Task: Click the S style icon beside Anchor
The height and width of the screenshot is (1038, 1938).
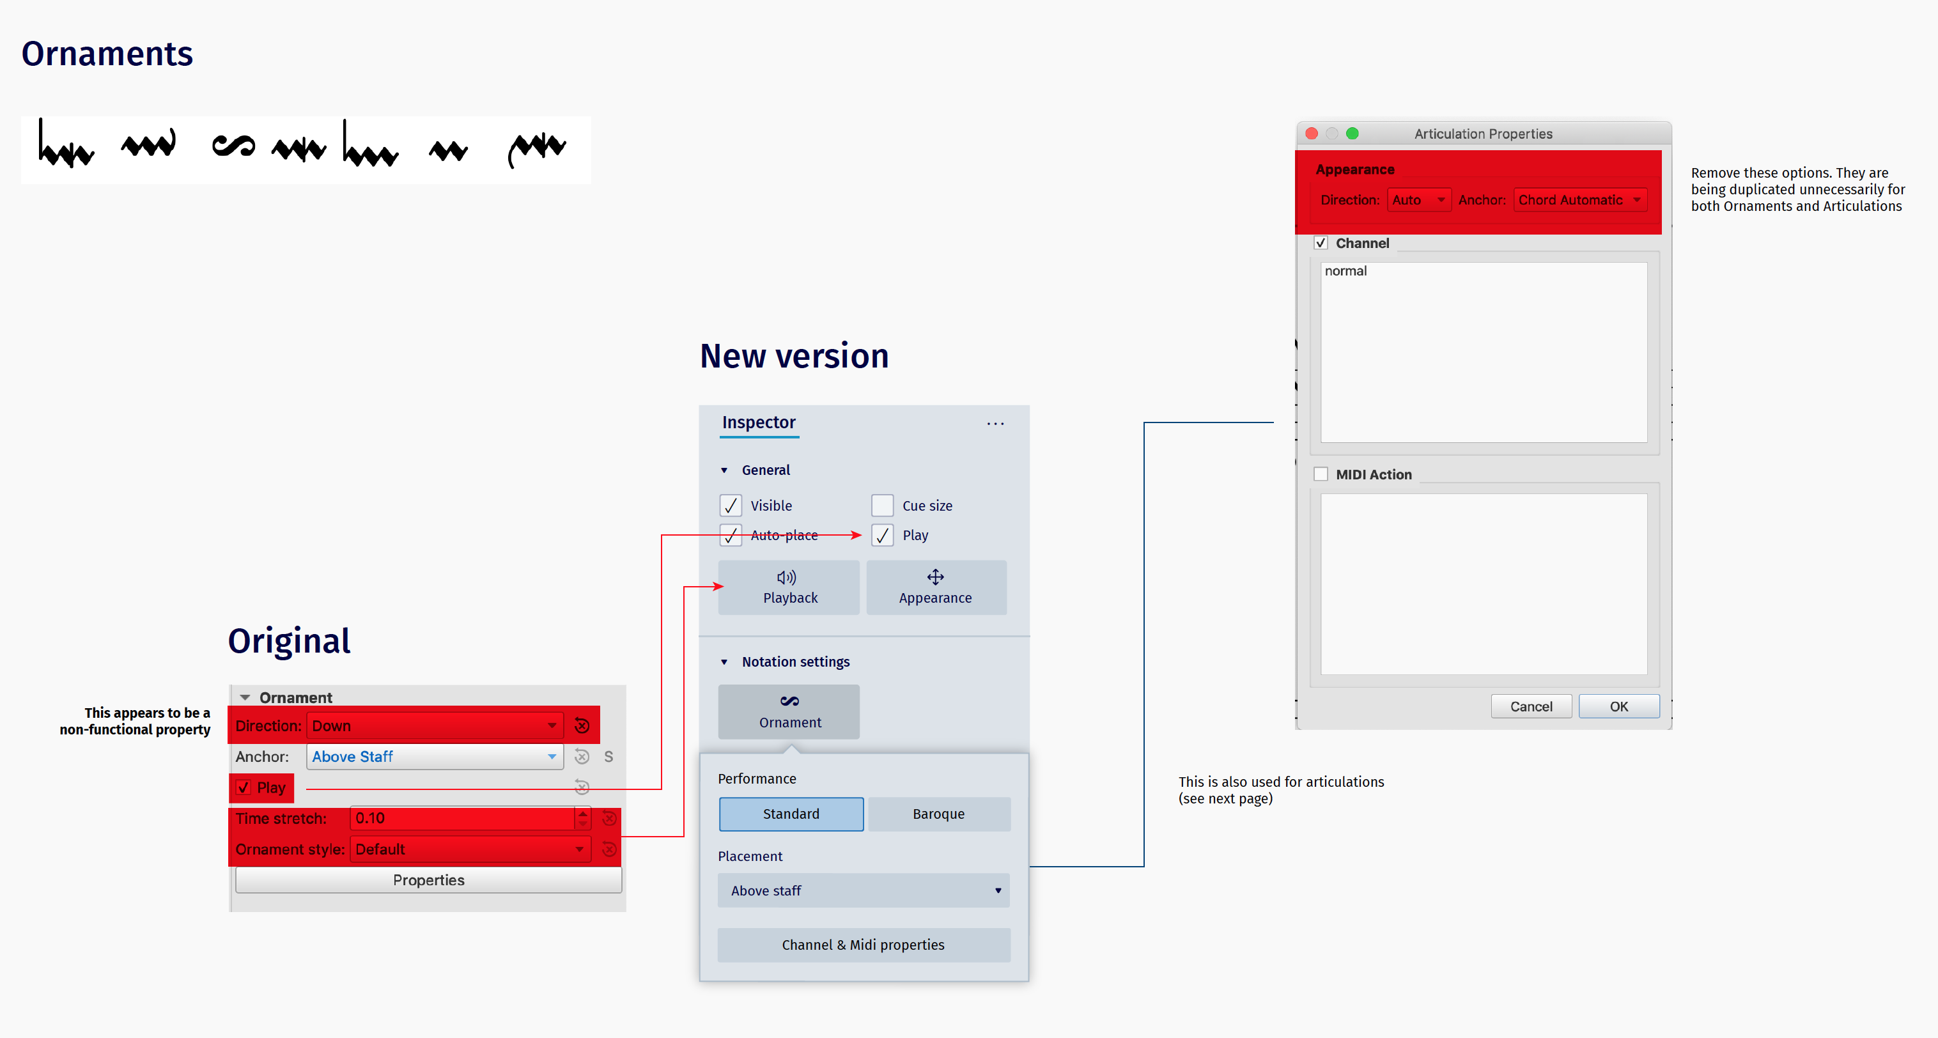Action: [x=609, y=757]
